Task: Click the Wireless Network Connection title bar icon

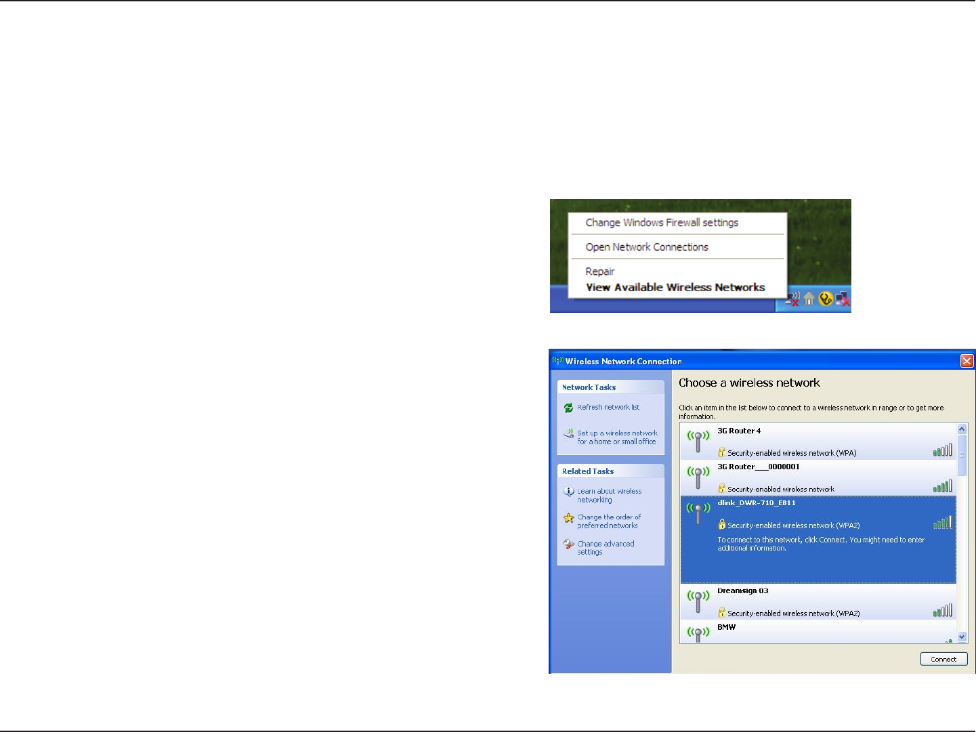Action: (x=558, y=360)
